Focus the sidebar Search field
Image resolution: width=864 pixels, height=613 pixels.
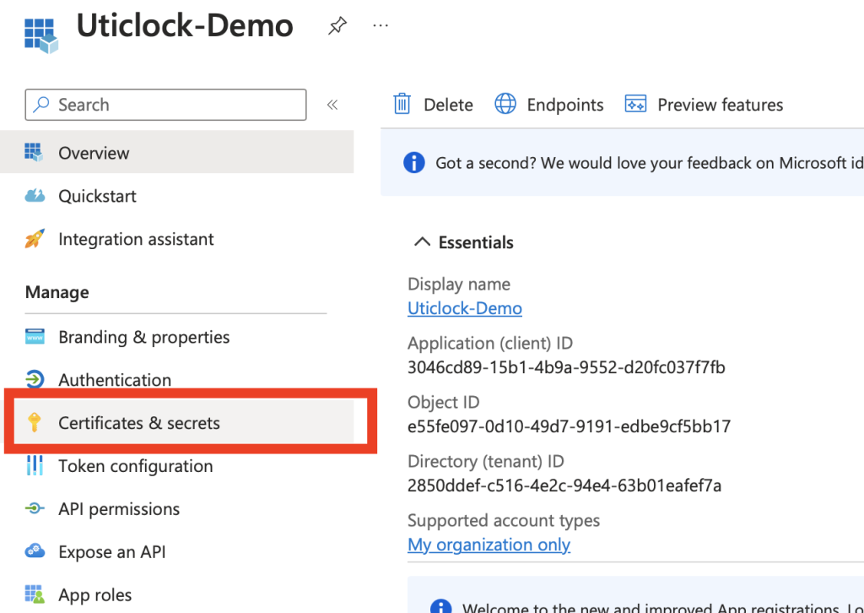click(x=165, y=105)
